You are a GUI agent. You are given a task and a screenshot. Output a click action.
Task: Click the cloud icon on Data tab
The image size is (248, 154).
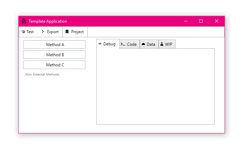click(x=144, y=44)
